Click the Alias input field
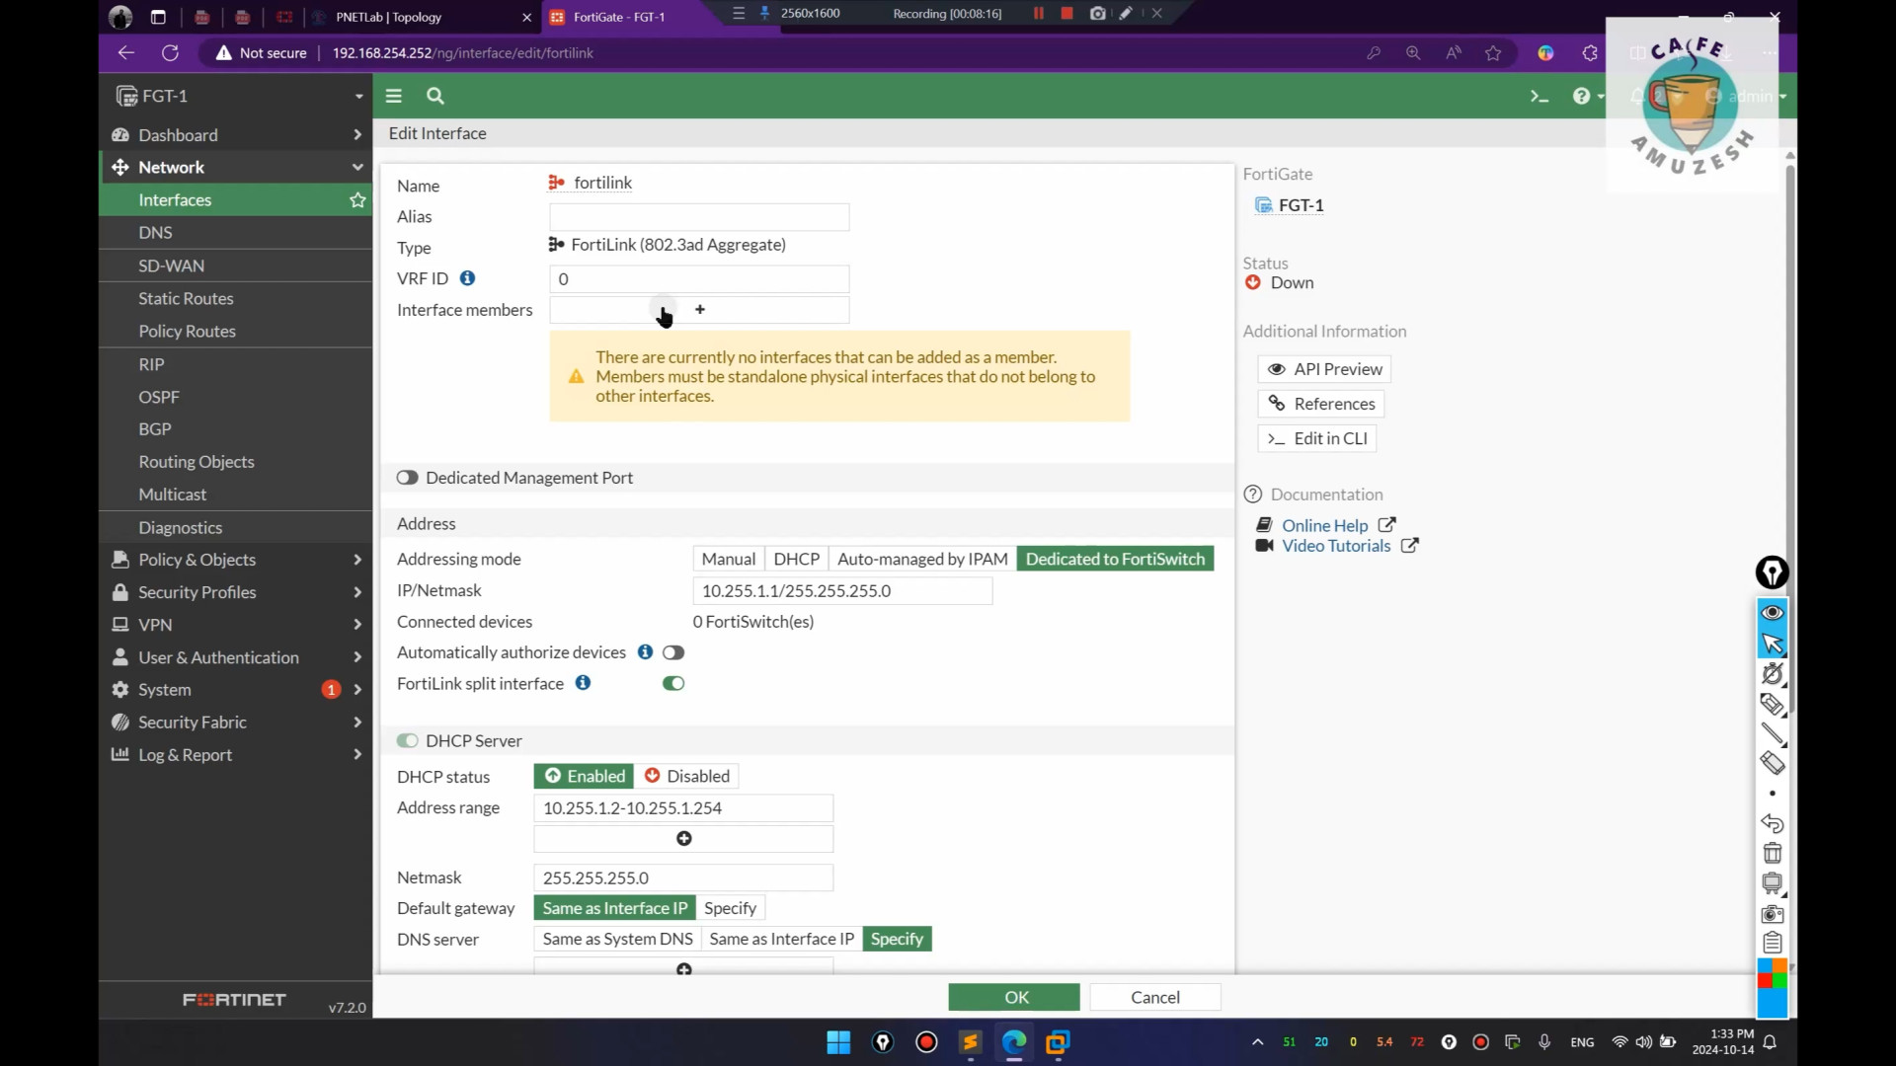The height and width of the screenshot is (1066, 1896). [699, 217]
